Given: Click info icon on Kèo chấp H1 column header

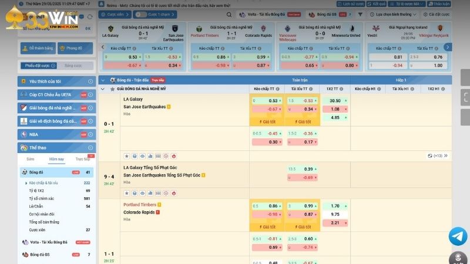Looking at the screenshot, I should tap(379, 89).
